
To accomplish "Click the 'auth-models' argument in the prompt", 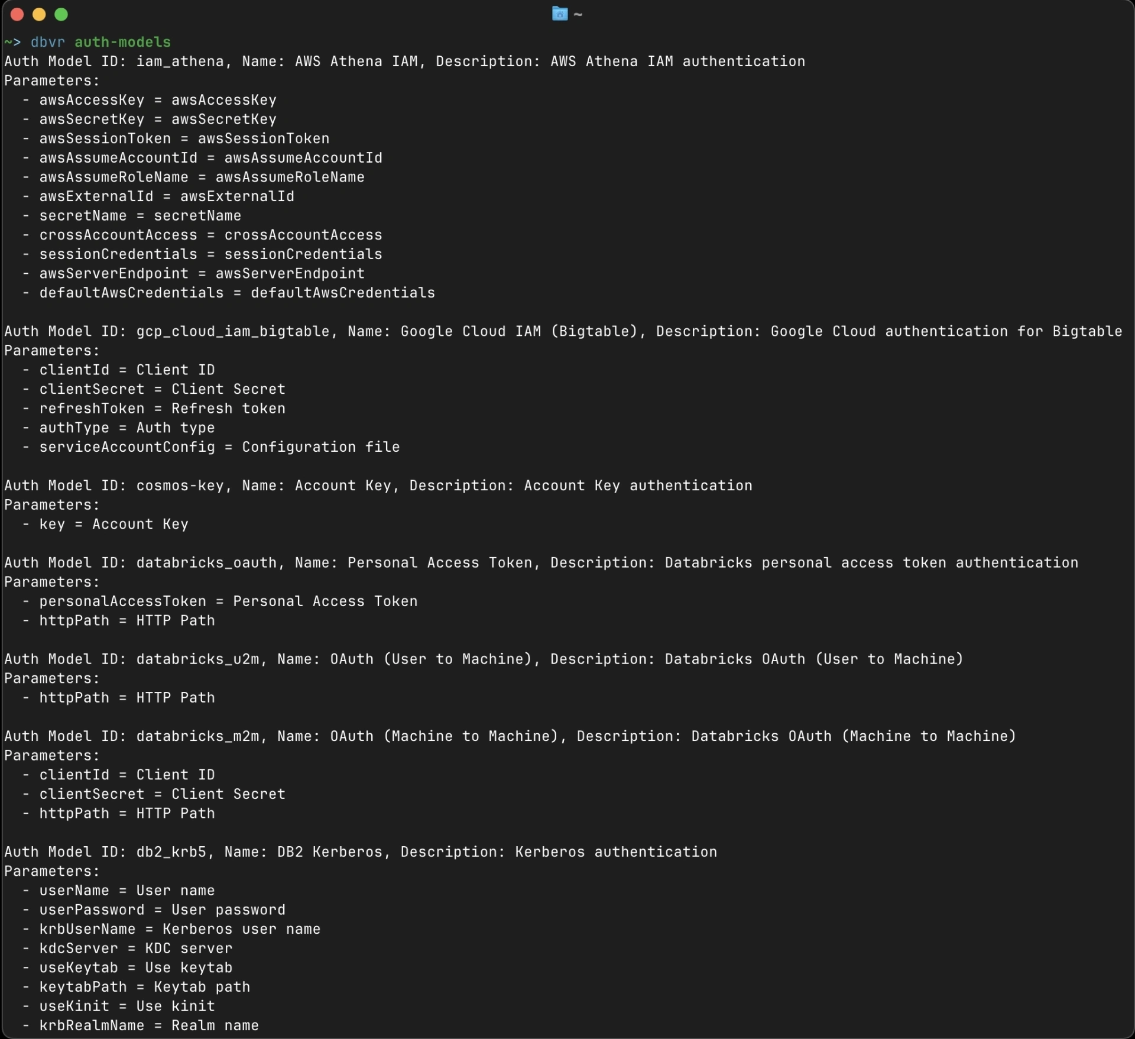I will (122, 42).
